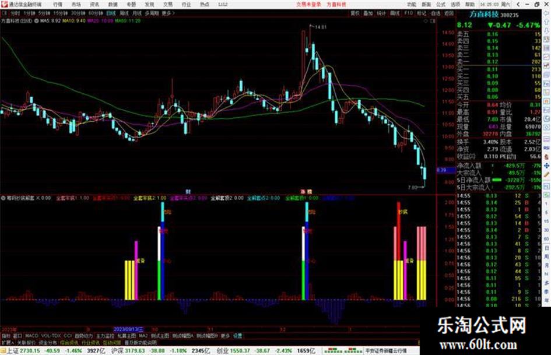Click the pencil icon in right sidebar
This screenshot has width=551, height=355.
(546, 175)
